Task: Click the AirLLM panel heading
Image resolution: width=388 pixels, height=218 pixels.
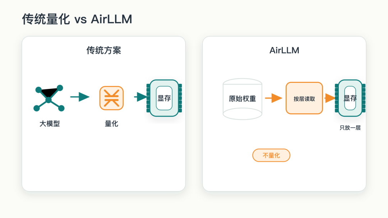Action: (284, 50)
